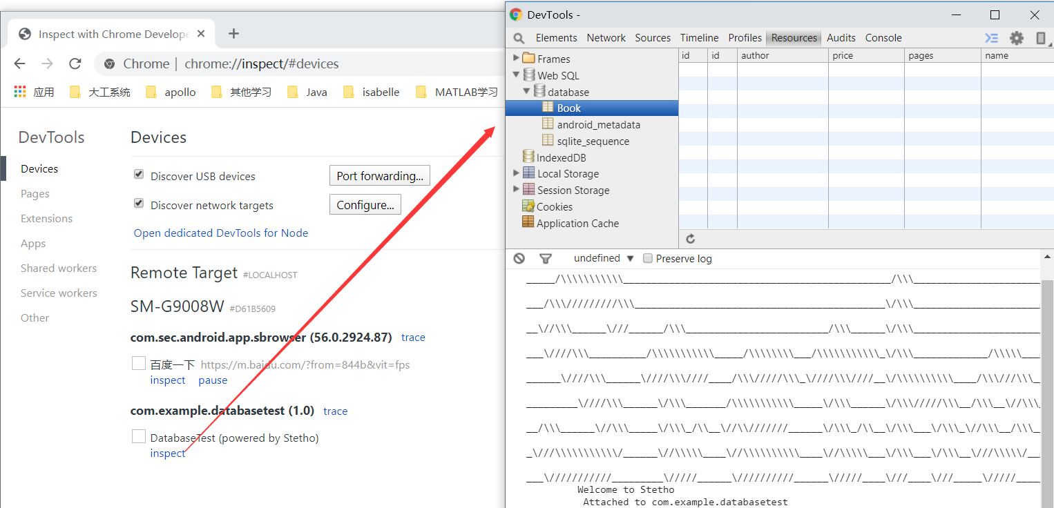Select the Book table in tree
The image size is (1054, 508).
592,108
